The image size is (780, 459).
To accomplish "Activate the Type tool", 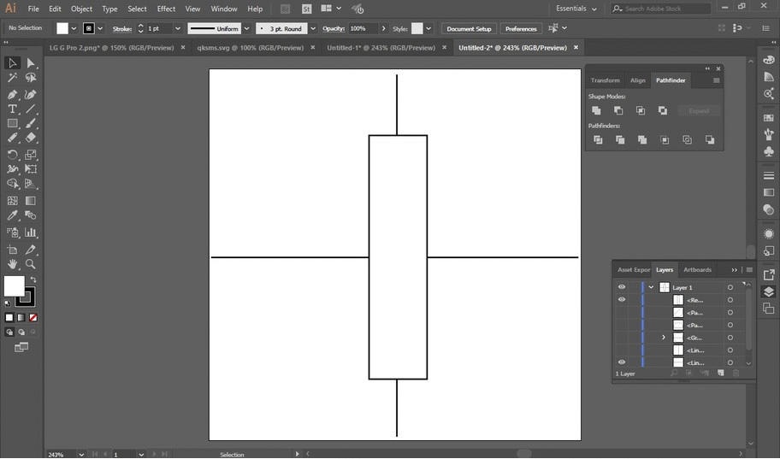I will tap(13, 109).
